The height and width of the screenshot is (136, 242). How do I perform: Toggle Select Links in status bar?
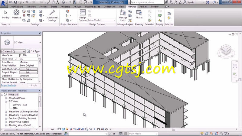[202, 134]
